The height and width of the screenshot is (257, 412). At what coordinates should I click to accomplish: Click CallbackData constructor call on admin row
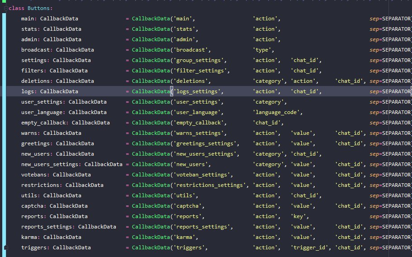coord(151,39)
